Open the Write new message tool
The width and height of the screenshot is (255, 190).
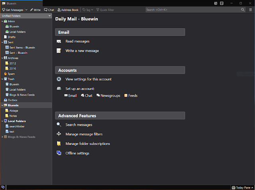pyautogui.click(x=35, y=10)
